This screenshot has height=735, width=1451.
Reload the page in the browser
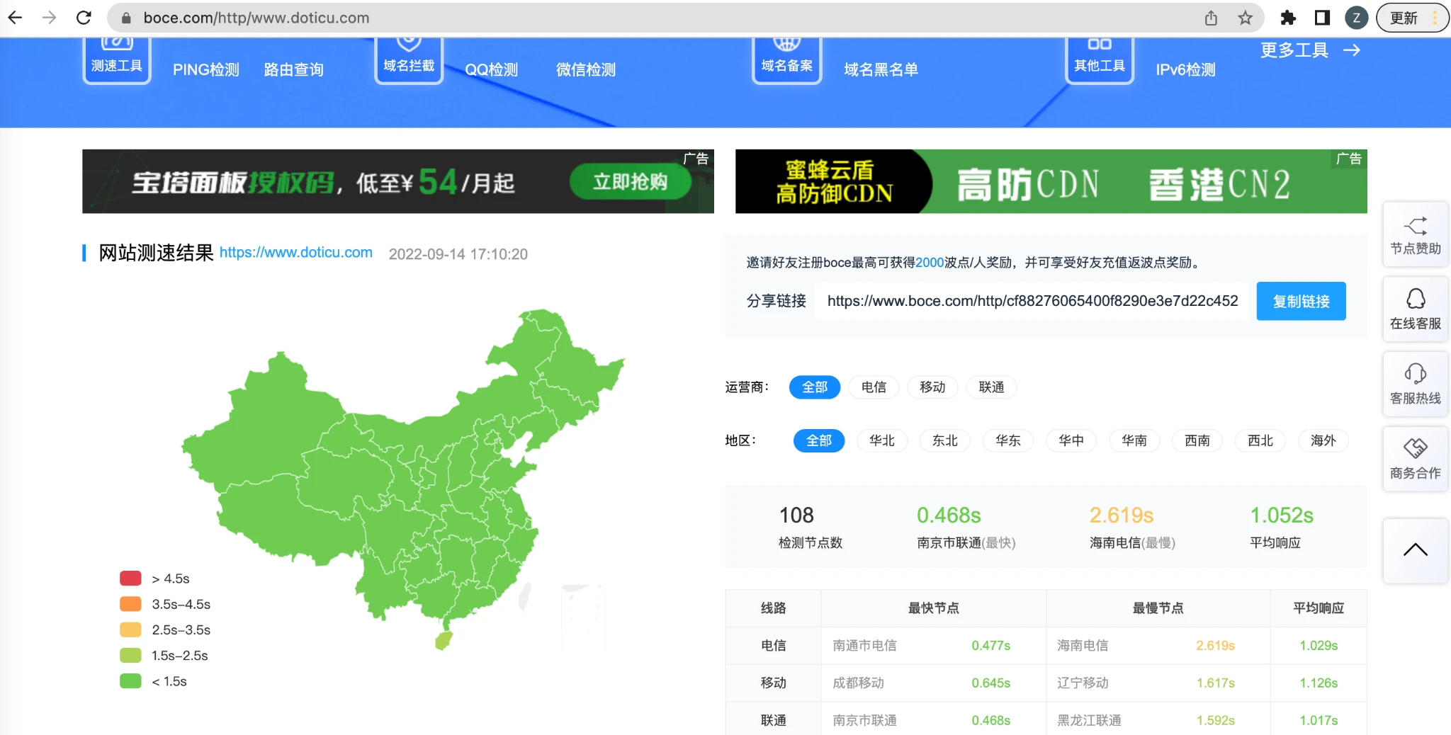pyautogui.click(x=84, y=18)
